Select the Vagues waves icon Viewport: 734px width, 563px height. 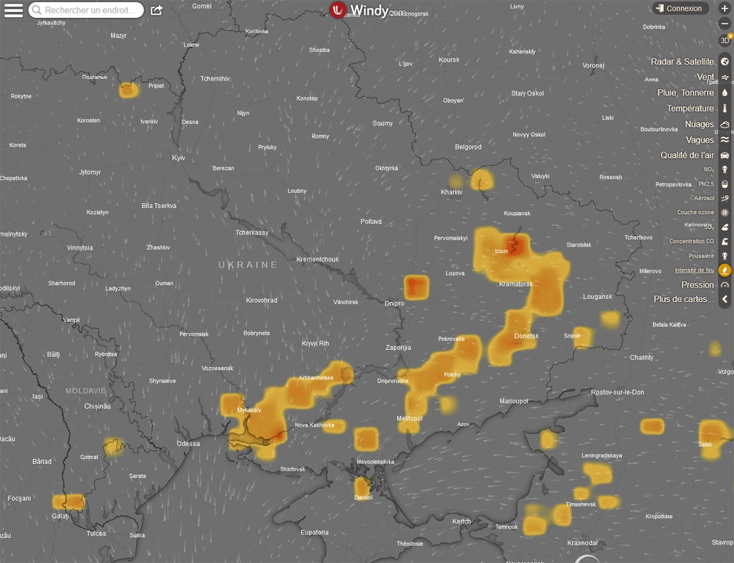coord(725,140)
